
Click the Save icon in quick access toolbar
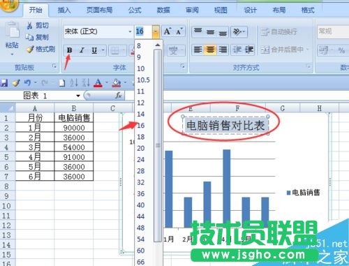click(4, 83)
